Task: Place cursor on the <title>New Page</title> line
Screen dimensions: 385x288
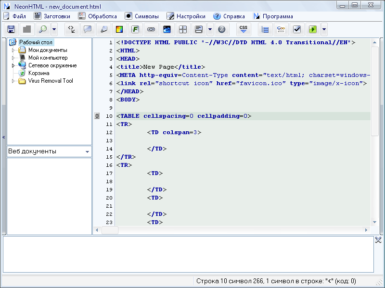Action: pos(161,67)
